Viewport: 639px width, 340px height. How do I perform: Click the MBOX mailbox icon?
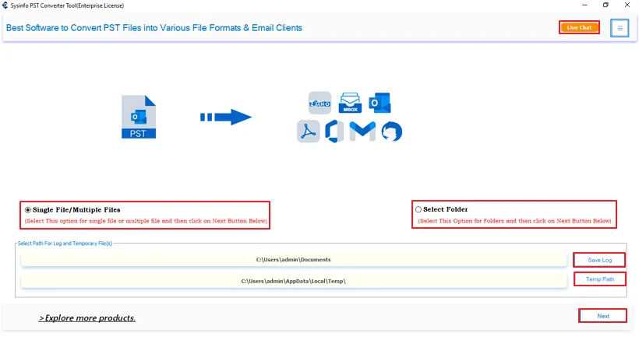pyautogui.click(x=350, y=103)
